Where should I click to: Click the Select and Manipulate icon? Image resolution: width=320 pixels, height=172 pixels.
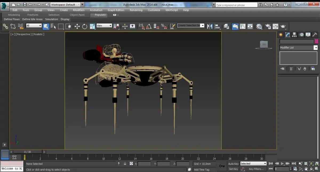point(125,26)
